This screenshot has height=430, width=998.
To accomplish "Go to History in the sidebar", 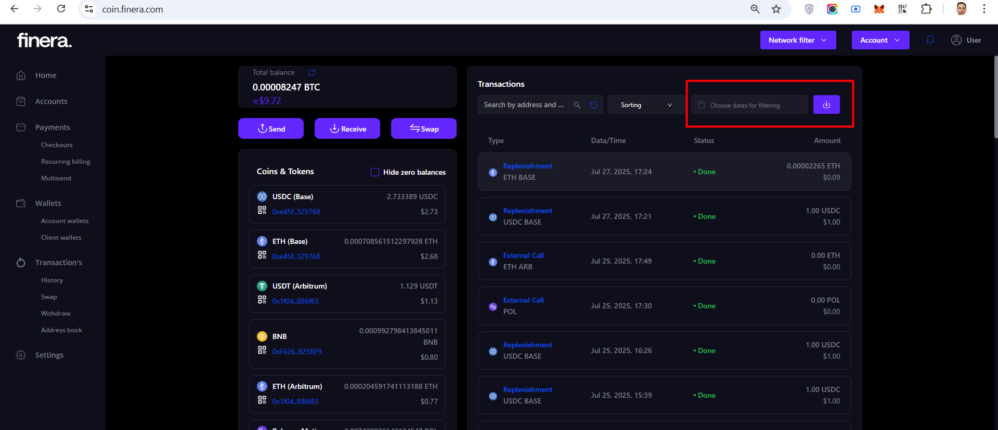I will coord(52,280).
